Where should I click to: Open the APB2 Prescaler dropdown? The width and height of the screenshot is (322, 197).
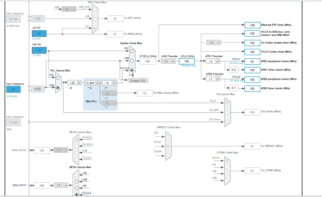(x=213, y=79)
